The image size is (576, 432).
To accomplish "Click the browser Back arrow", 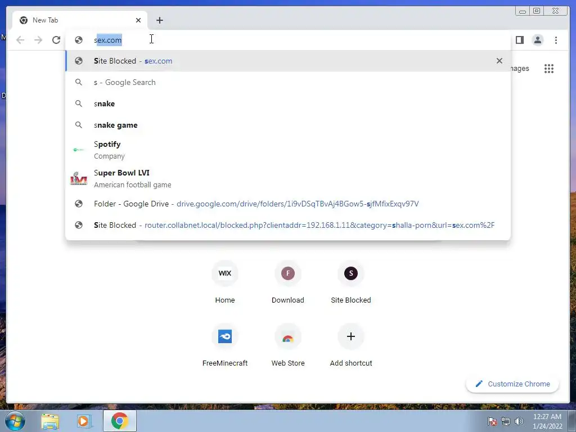I will (20, 40).
